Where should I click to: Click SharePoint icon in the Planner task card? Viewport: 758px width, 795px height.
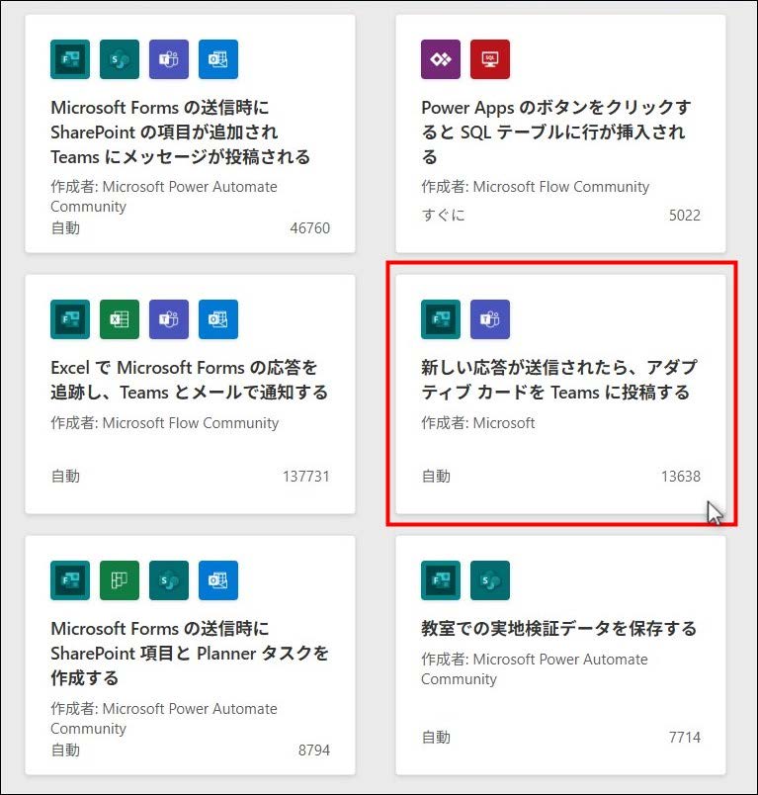click(x=169, y=580)
